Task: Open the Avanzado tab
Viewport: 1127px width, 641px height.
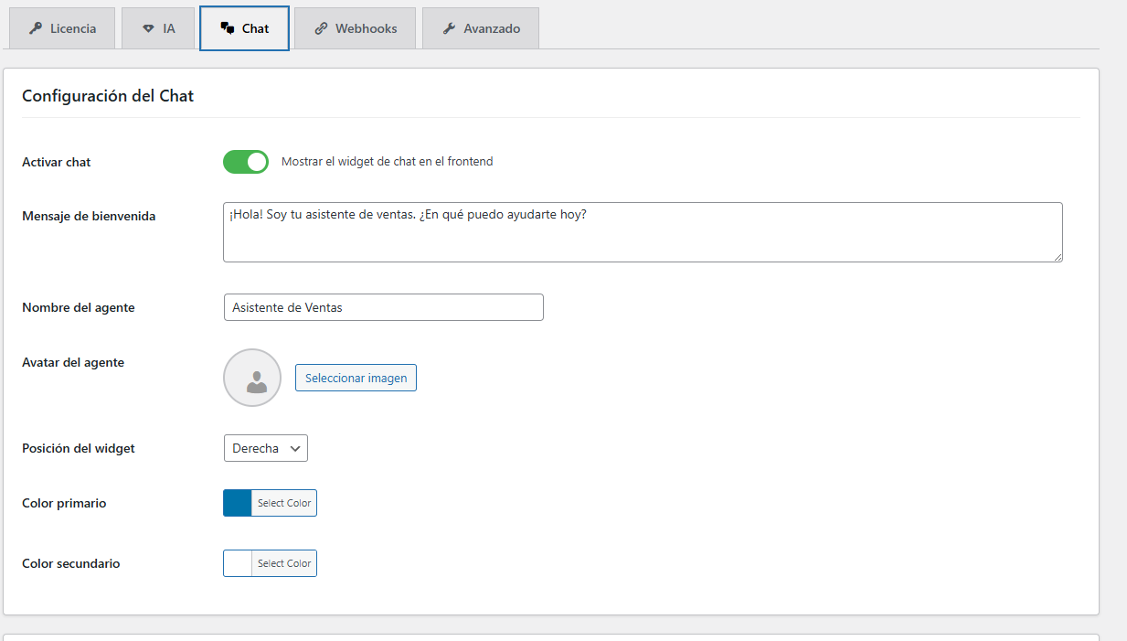Action: pyautogui.click(x=481, y=28)
